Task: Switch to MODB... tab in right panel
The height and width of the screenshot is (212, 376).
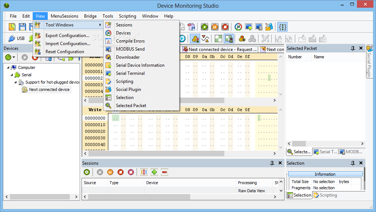Action: click(x=351, y=152)
